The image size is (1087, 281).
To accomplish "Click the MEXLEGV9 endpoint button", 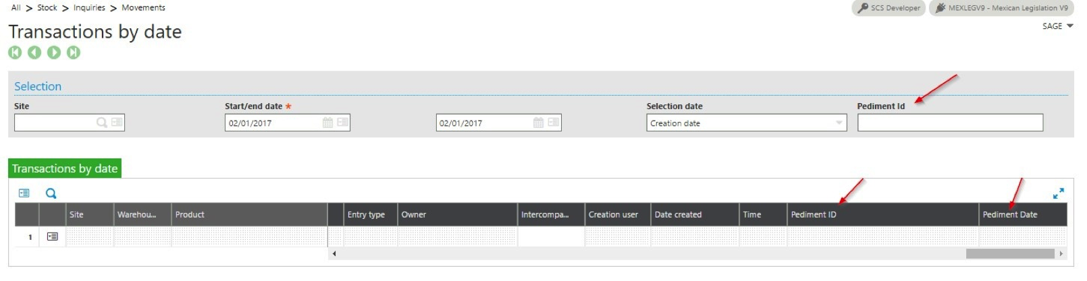I will (x=1001, y=8).
